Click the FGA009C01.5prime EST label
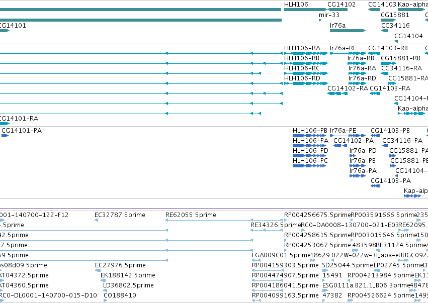This screenshot has height=303, width=428. coord(281,256)
